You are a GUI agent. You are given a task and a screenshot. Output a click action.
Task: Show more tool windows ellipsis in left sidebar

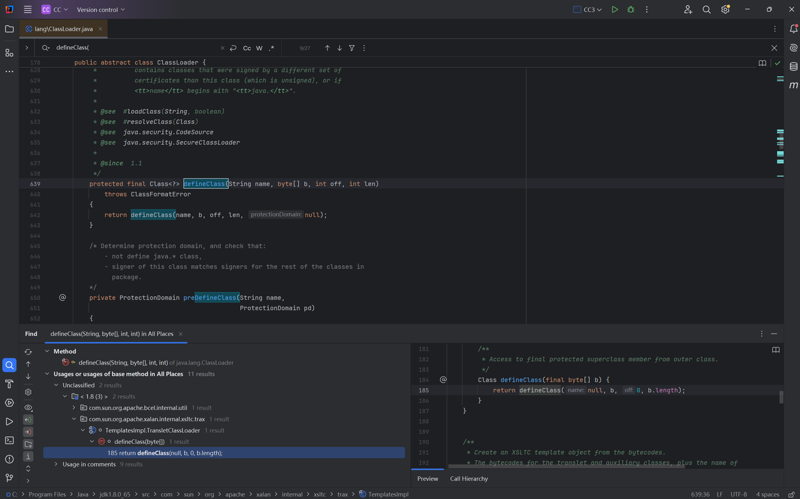pyautogui.click(x=9, y=71)
